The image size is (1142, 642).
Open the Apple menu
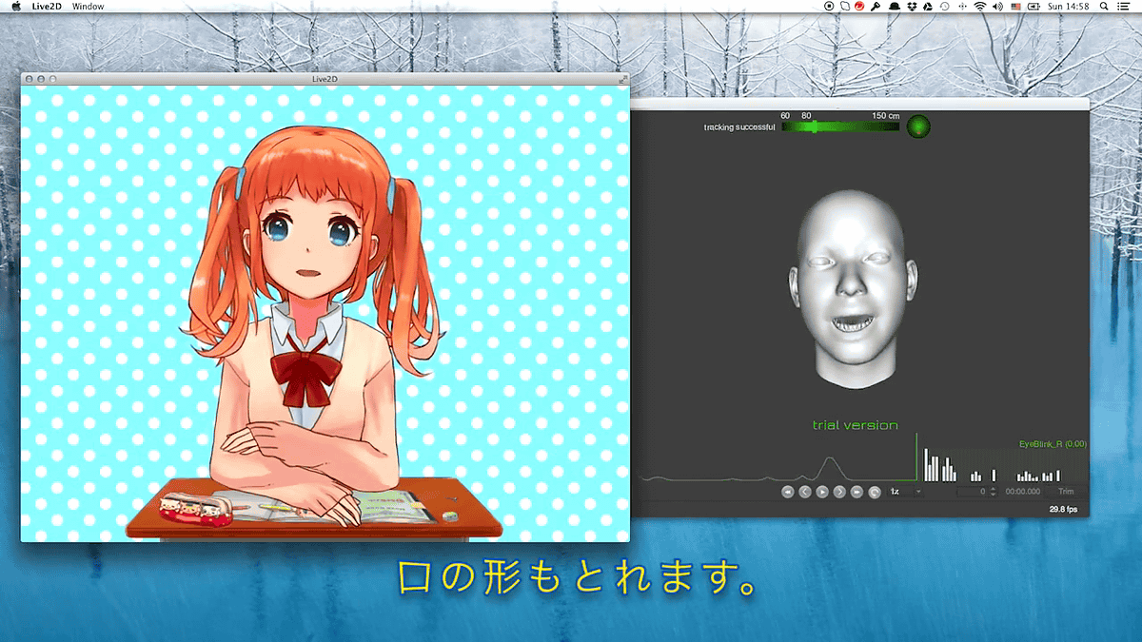(x=15, y=6)
